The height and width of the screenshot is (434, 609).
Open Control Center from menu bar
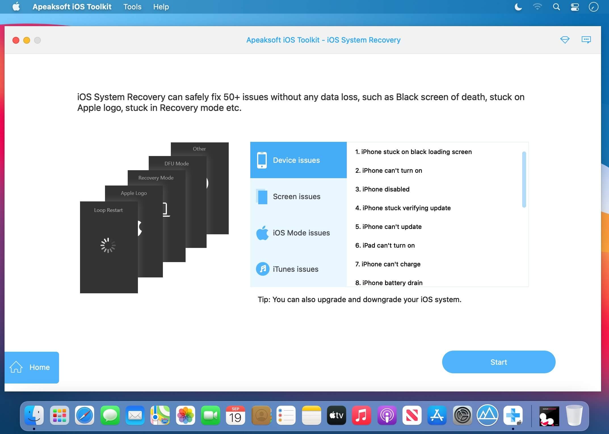click(x=575, y=7)
